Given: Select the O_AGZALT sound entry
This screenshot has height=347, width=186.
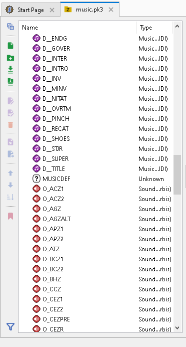Looking at the screenshot, I should pos(56,219).
